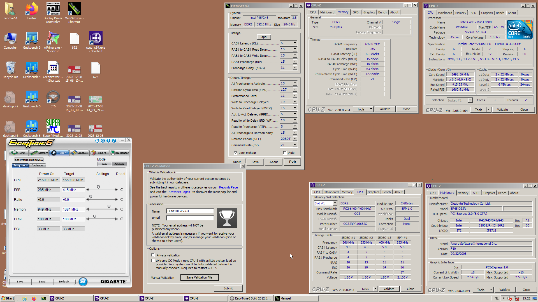
Task: Open the Recycle Bin
Action: tap(10, 70)
